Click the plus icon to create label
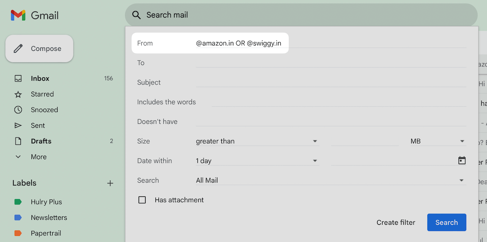This screenshot has width=487, height=242. [110, 183]
